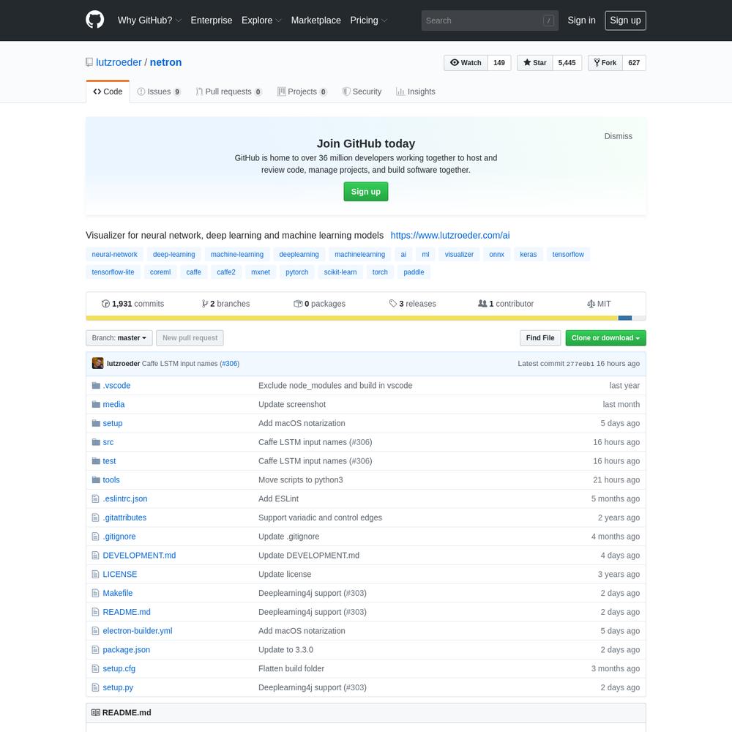Open Enterprise in the top navigation
The image size is (732, 732).
[212, 20]
